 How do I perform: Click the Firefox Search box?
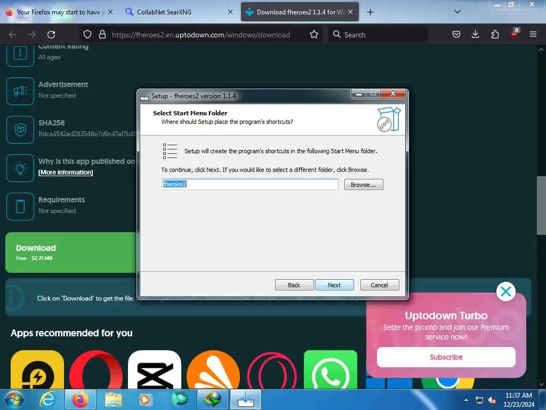click(x=378, y=35)
